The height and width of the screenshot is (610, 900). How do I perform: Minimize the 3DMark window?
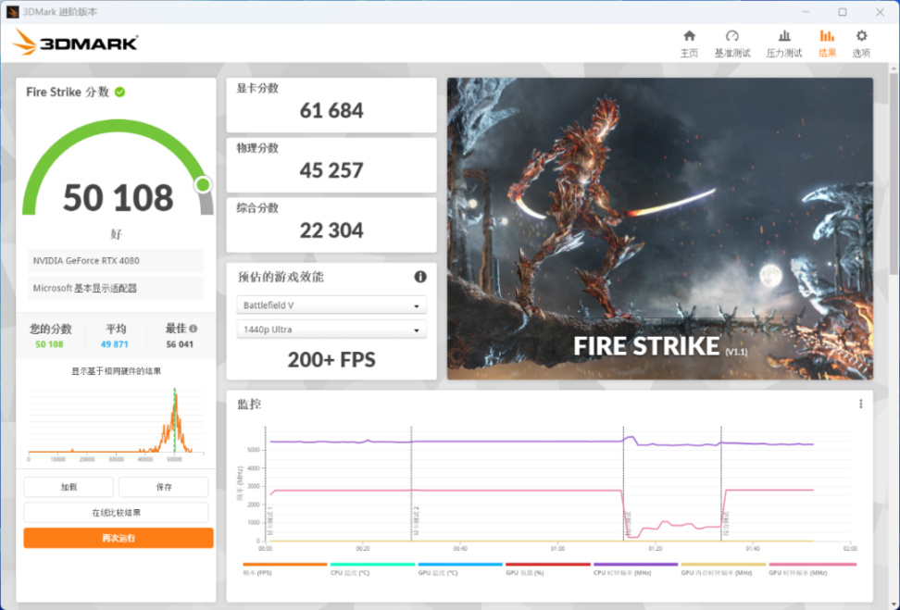(x=806, y=12)
